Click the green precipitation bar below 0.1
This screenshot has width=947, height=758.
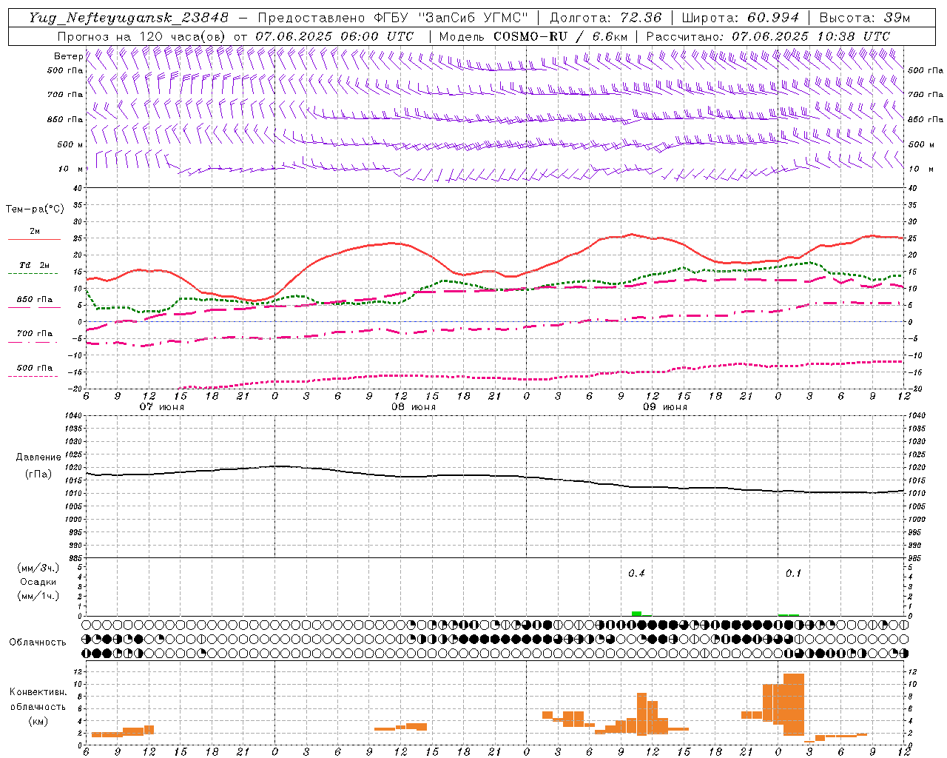tap(788, 614)
